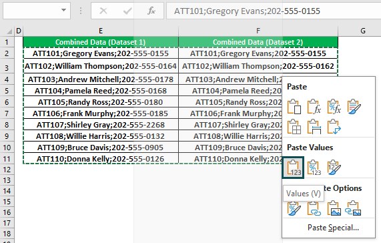Choose Paste Formatting only icon

click(x=294, y=208)
